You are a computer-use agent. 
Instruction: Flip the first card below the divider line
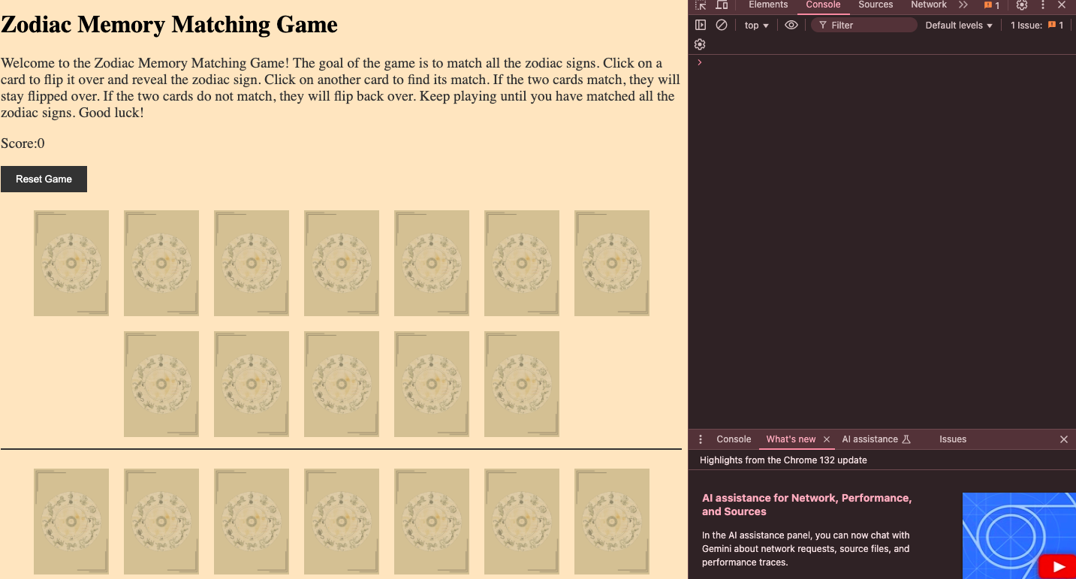tap(71, 521)
